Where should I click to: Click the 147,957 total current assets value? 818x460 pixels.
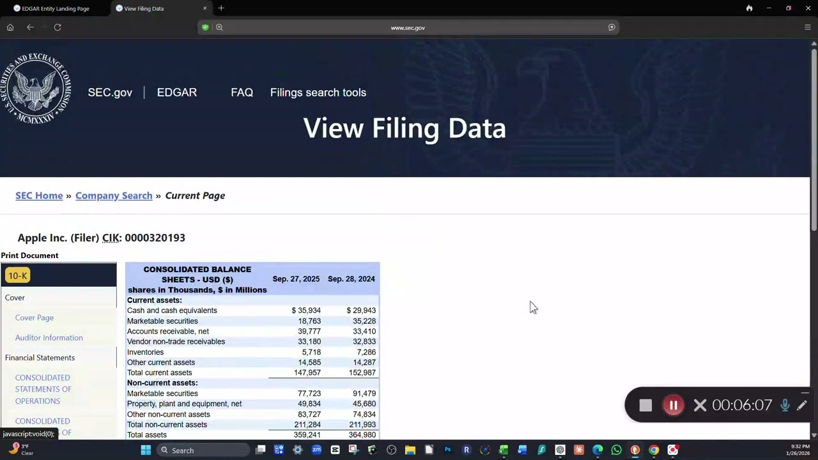pos(307,372)
